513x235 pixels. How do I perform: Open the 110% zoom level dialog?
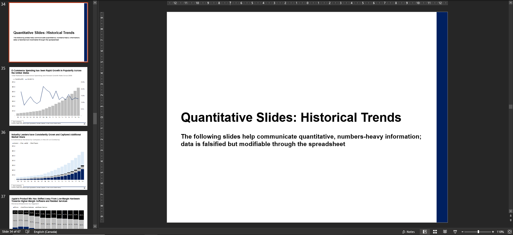click(x=500, y=232)
